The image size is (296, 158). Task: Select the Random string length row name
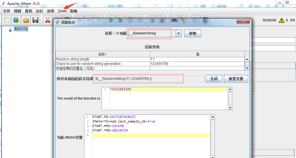tap(103, 59)
